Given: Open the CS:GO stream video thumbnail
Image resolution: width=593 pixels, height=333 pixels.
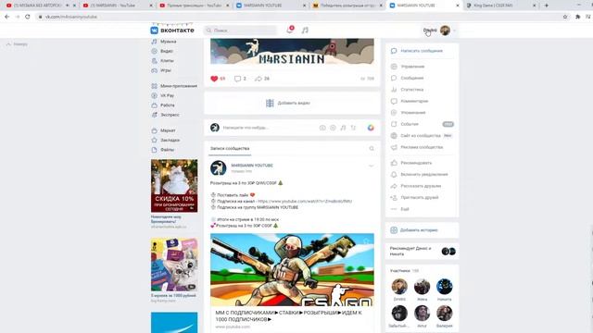Looking at the screenshot, I should [292, 269].
